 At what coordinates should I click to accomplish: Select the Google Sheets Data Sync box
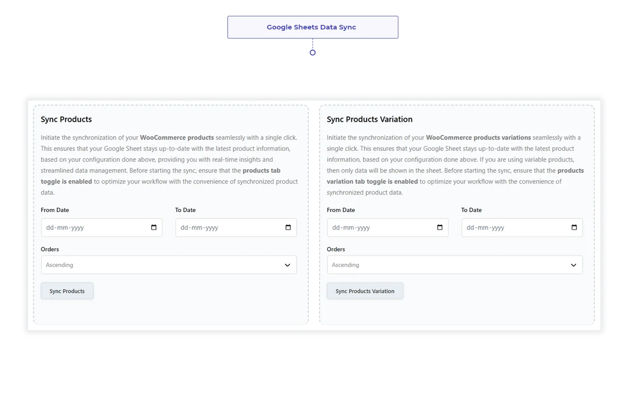[x=313, y=27]
